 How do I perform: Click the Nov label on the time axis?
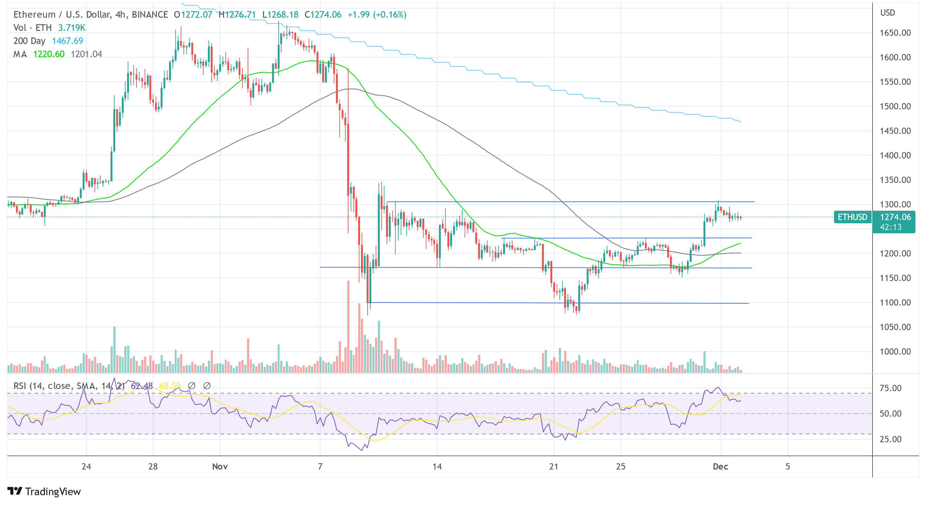pyautogui.click(x=220, y=466)
